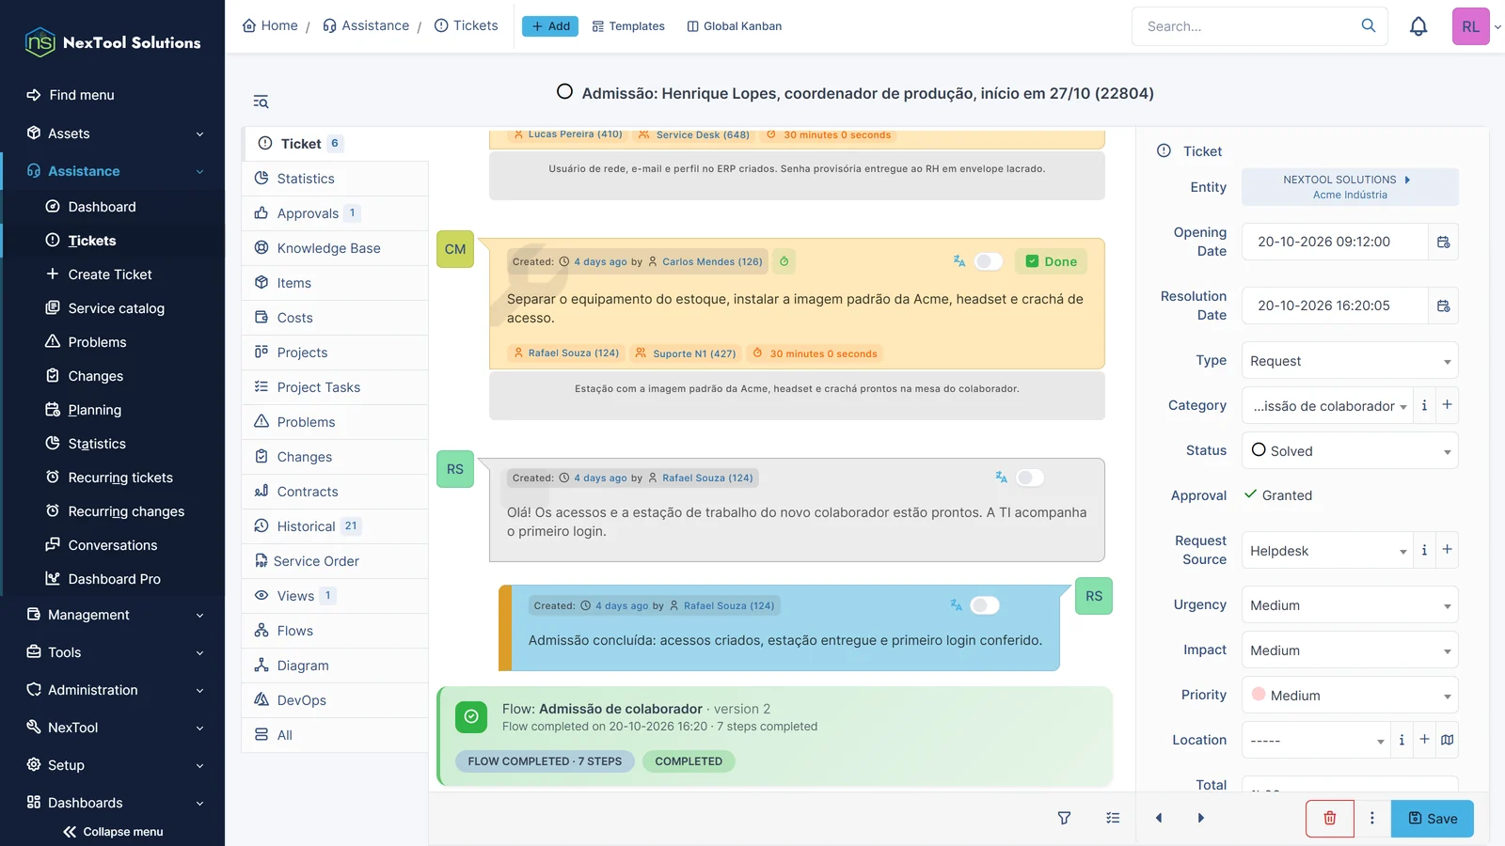The height and width of the screenshot is (846, 1505).
Task: Open the Templates link
Action: (x=628, y=26)
